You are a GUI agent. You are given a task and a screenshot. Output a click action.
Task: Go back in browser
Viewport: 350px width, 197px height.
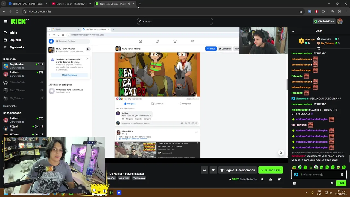(4, 11)
